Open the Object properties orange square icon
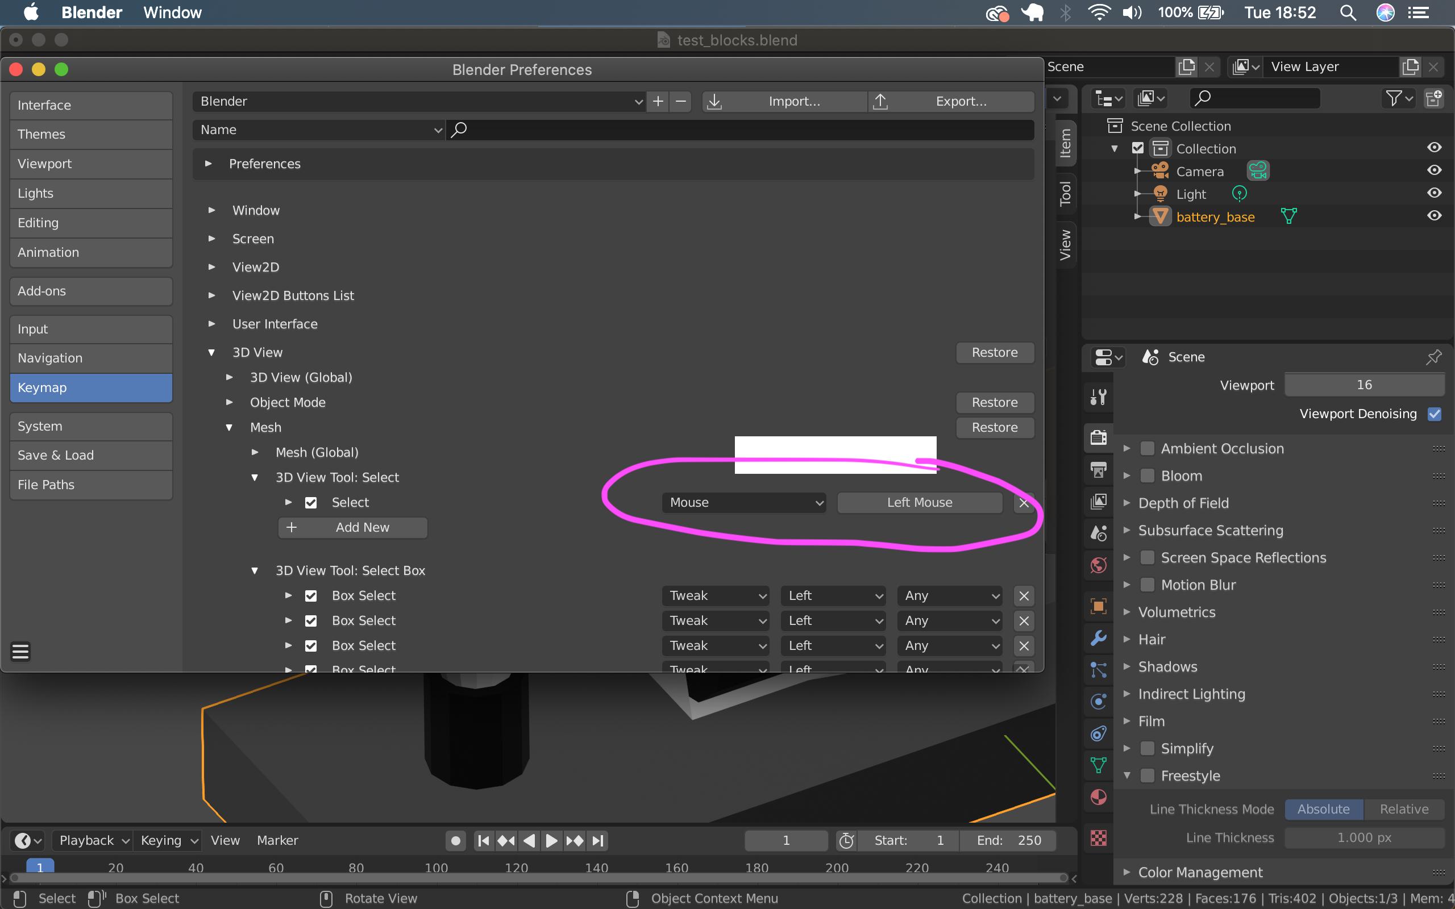The image size is (1455, 909). tap(1099, 606)
